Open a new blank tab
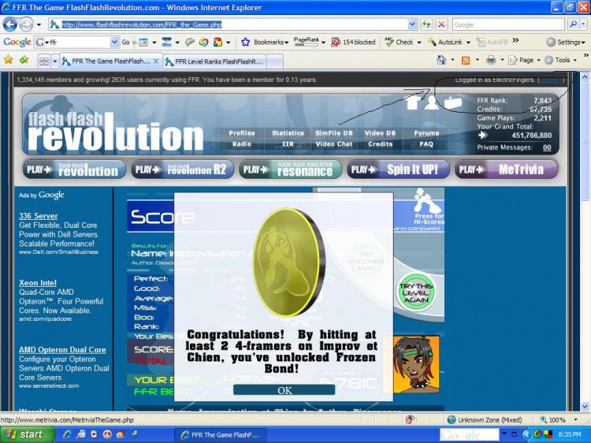The image size is (591, 443). tap(275, 61)
